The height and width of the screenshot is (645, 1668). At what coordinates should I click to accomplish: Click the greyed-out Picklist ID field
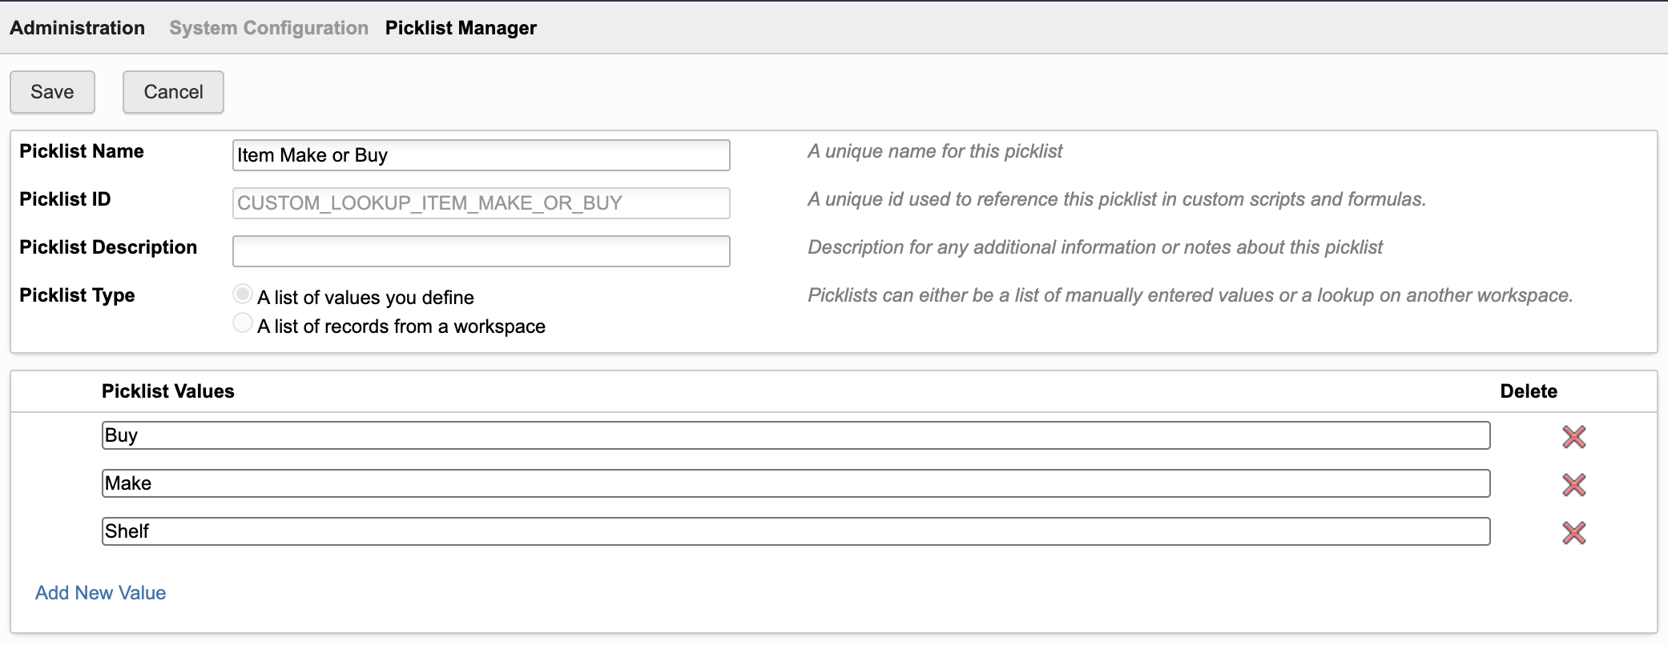point(481,203)
